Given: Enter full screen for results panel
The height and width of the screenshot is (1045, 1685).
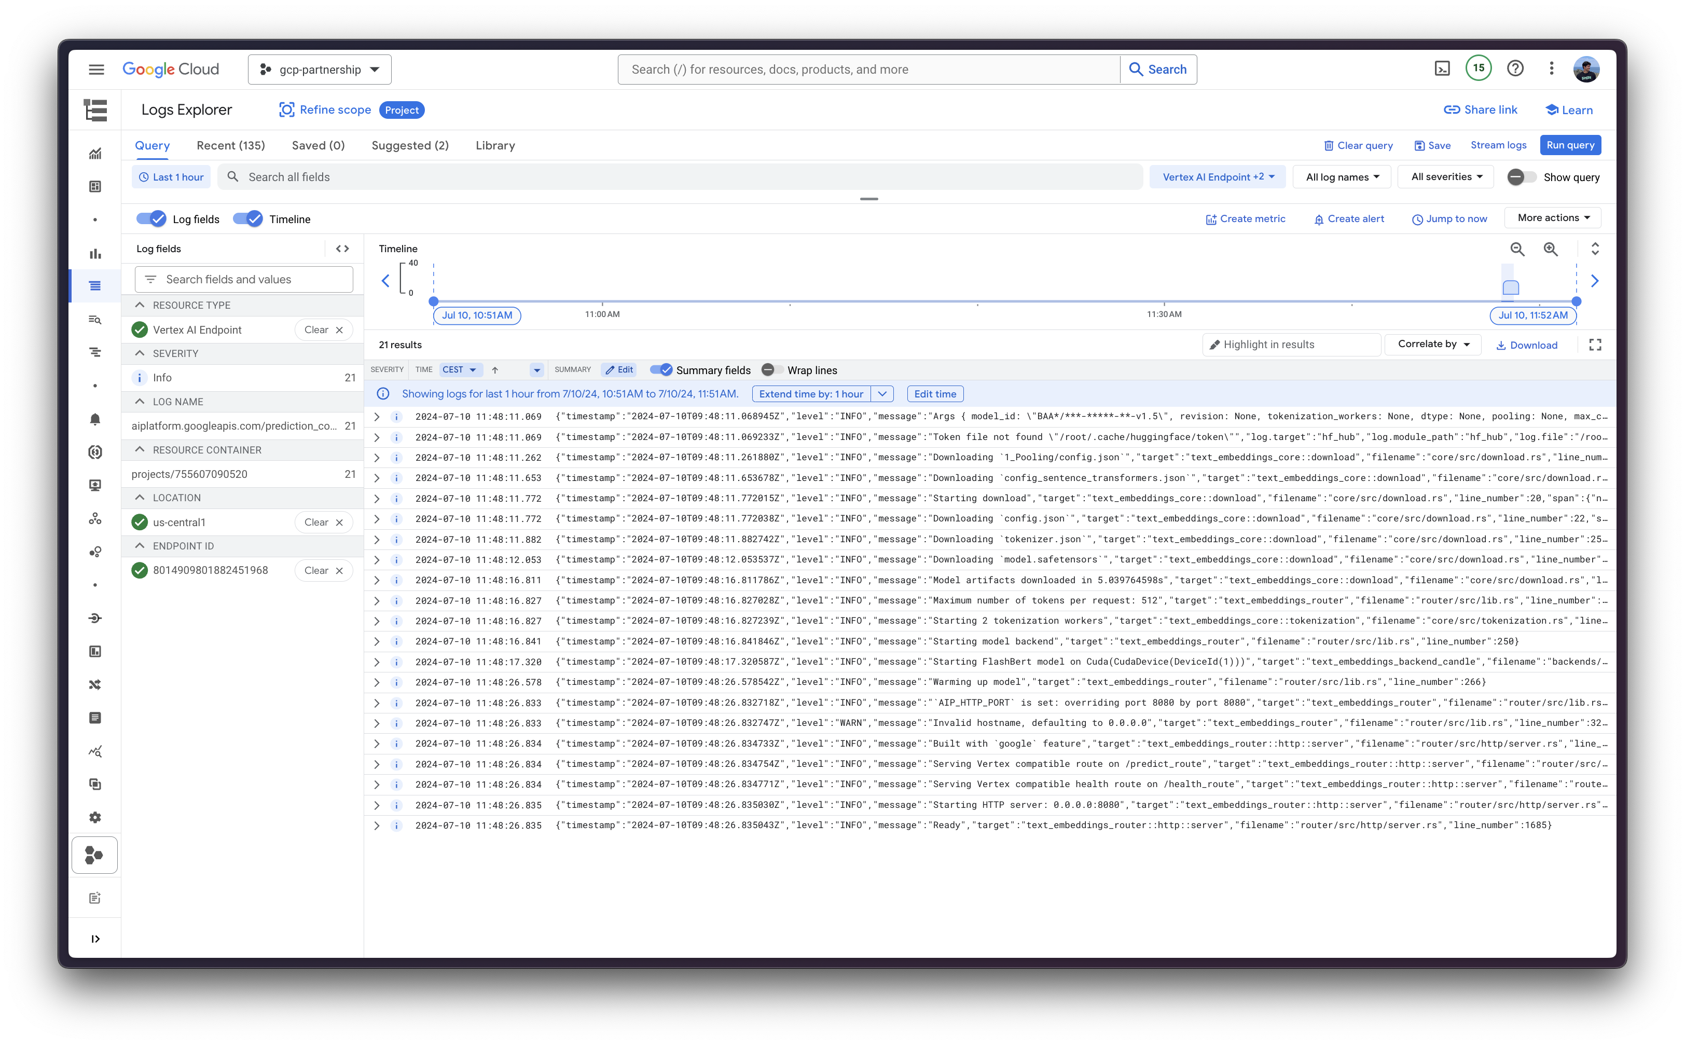Looking at the screenshot, I should tap(1595, 345).
